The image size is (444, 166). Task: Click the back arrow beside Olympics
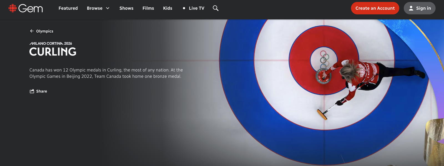click(x=32, y=31)
